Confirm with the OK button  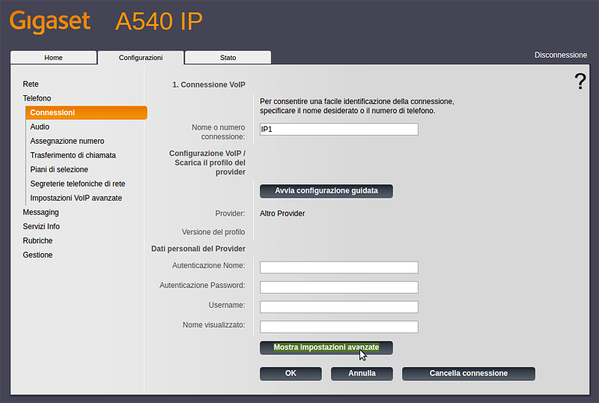click(x=291, y=374)
